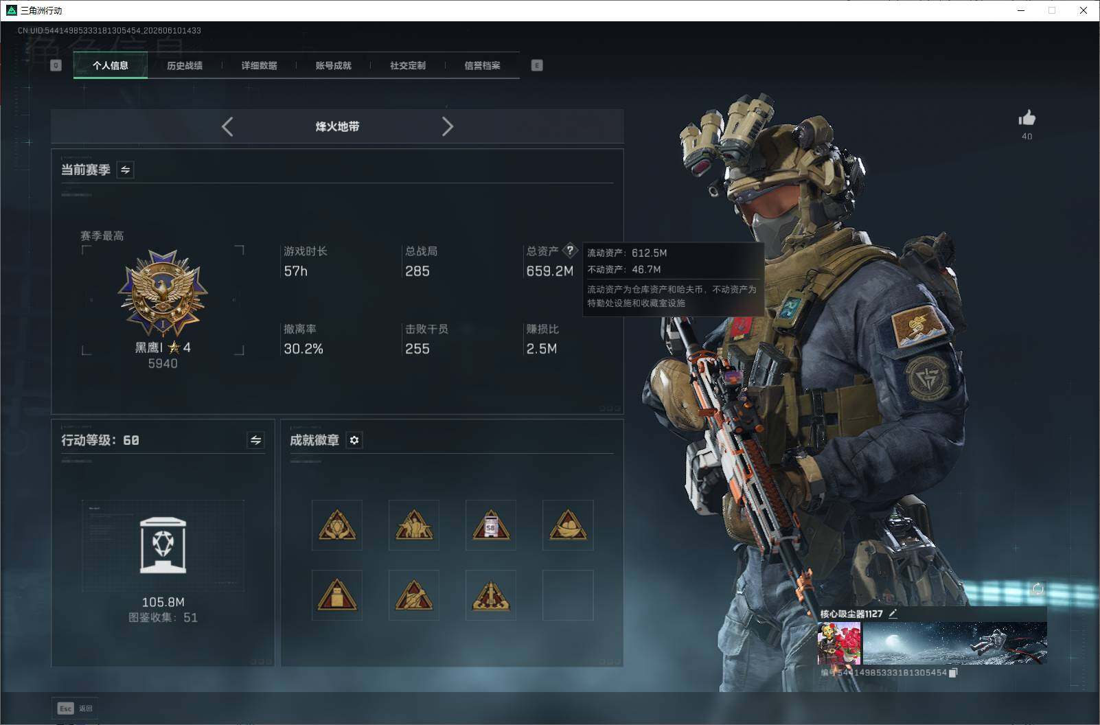This screenshot has width=1100, height=725.
Task: Click the astronaut banner image
Action: pos(955,643)
